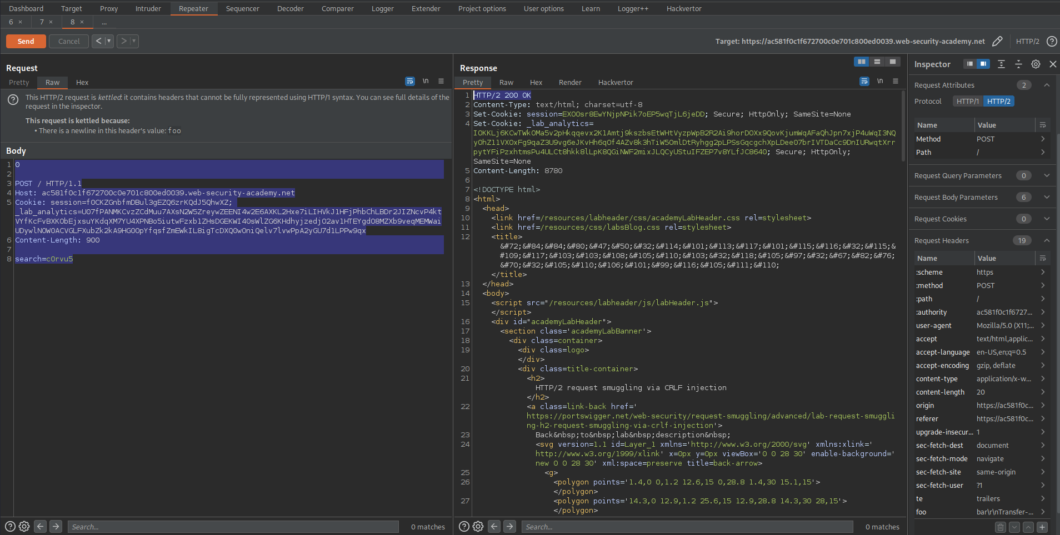Viewport: 1060px width, 535px height.
Task: Go to next match in Request search
Action: 56,526
